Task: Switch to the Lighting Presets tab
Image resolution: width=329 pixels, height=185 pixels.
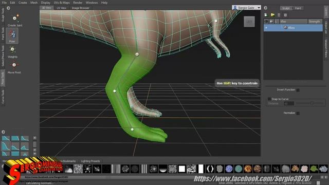Action: pos(90,161)
